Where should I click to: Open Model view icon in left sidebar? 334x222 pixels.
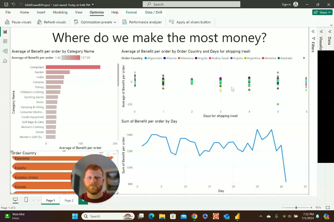point(5,51)
